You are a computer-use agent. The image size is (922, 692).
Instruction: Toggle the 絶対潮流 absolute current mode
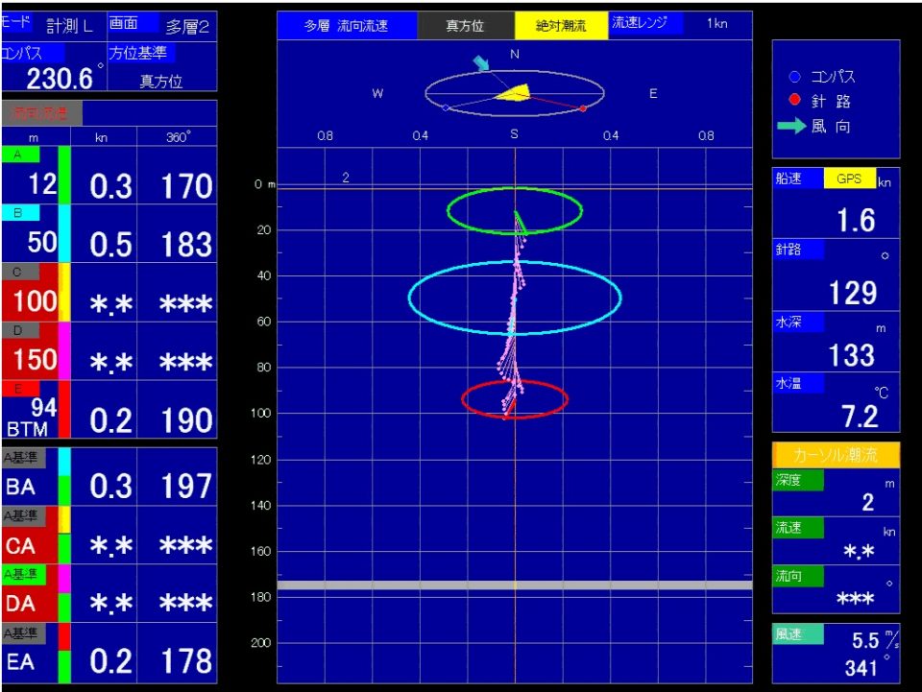pyautogui.click(x=561, y=26)
